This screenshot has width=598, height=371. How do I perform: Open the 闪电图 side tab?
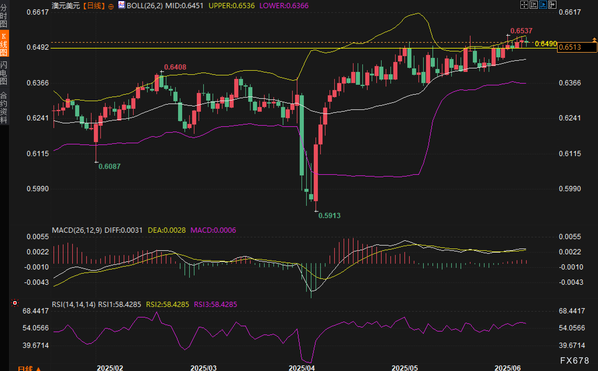(4, 73)
